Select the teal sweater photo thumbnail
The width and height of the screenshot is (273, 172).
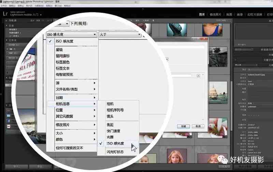click(x=177, y=30)
